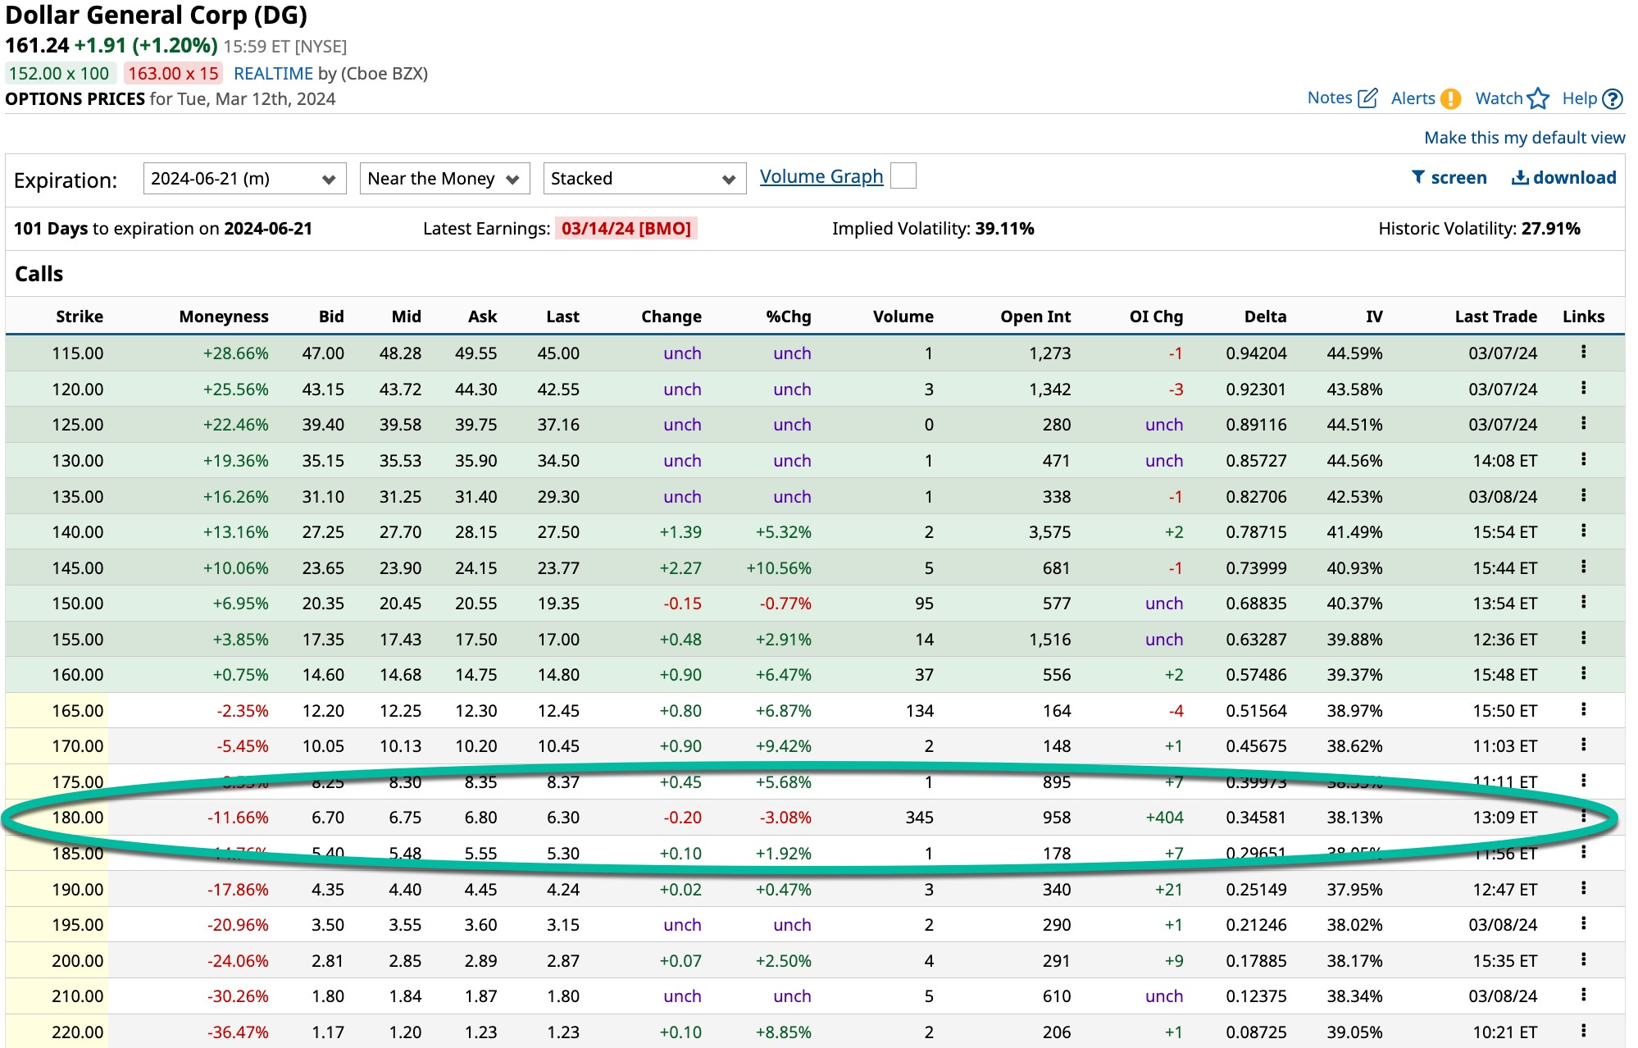This screenshot has width=1638, height=1048.
Task: Open Notes edit icon
Action: (1367, 98)
